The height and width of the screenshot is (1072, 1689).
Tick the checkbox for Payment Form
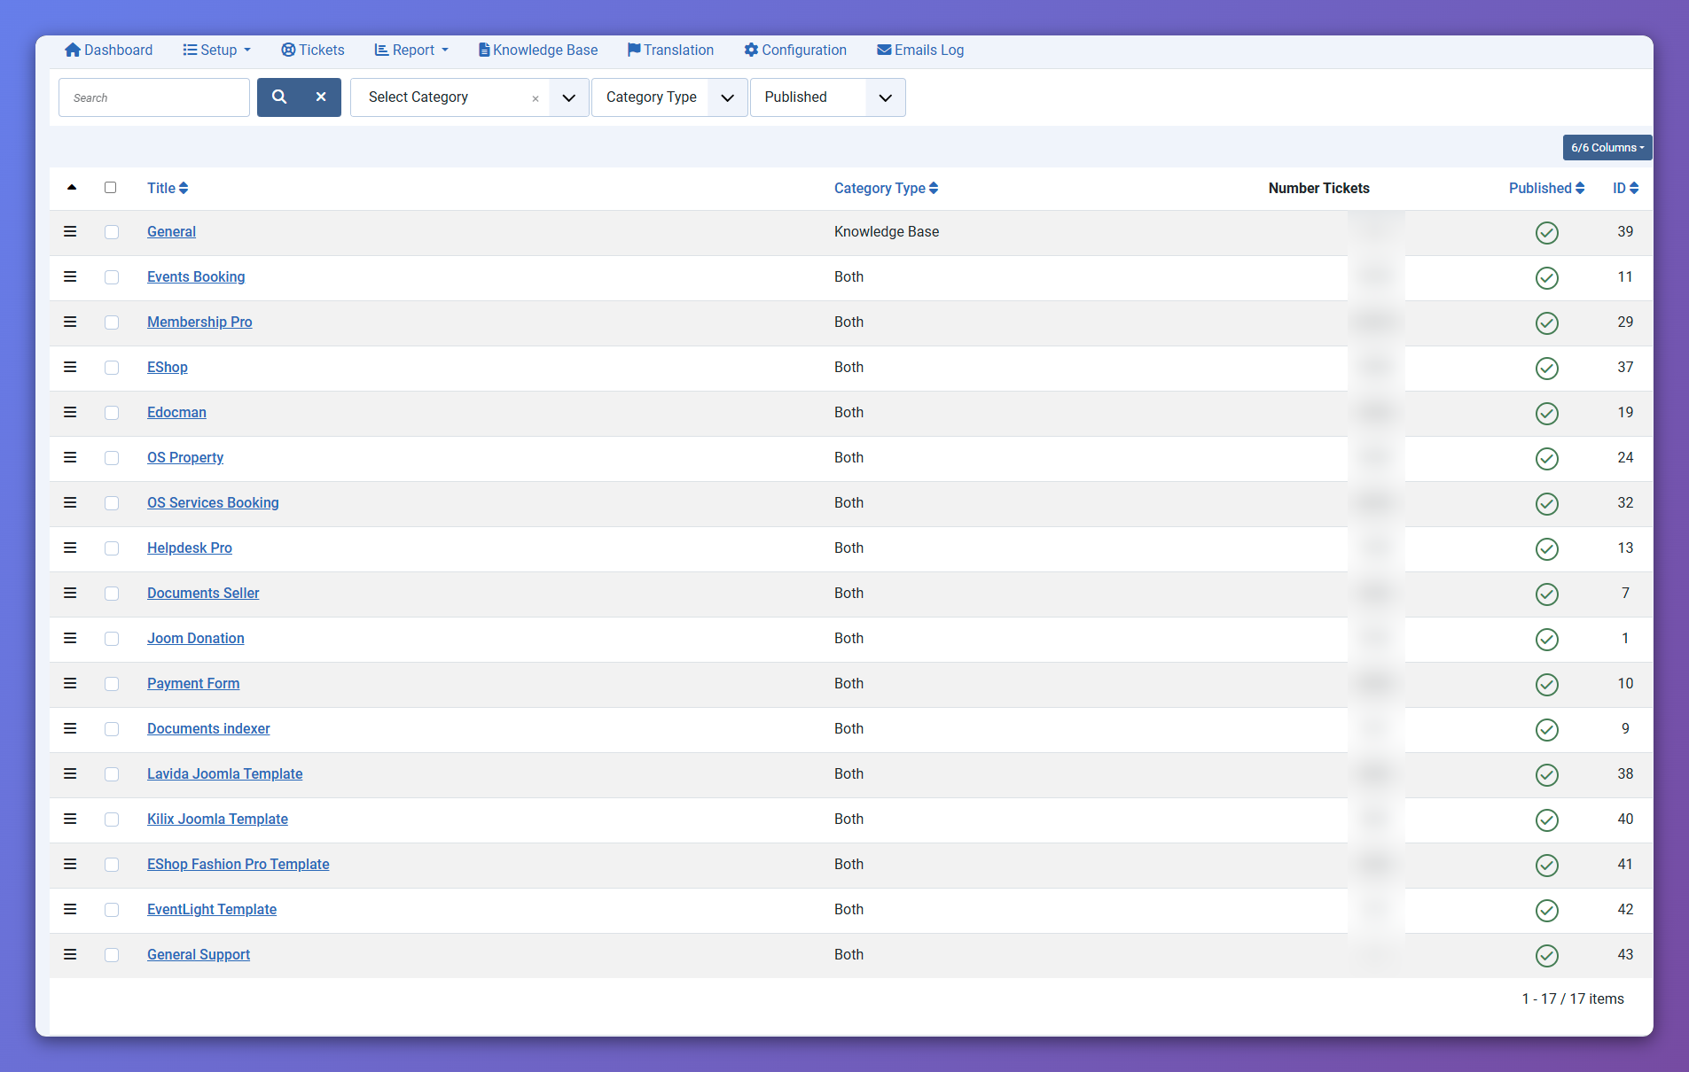112,684
